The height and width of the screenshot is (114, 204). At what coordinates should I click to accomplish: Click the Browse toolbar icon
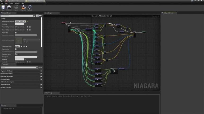coord(9,8)
